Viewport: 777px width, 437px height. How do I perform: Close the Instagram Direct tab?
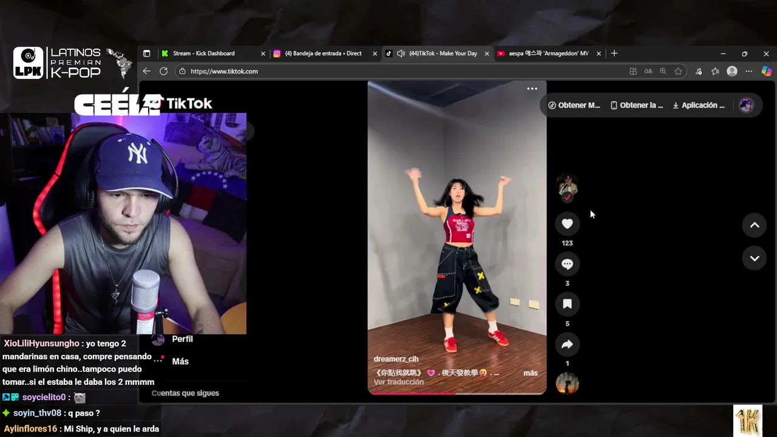[375, 53]
